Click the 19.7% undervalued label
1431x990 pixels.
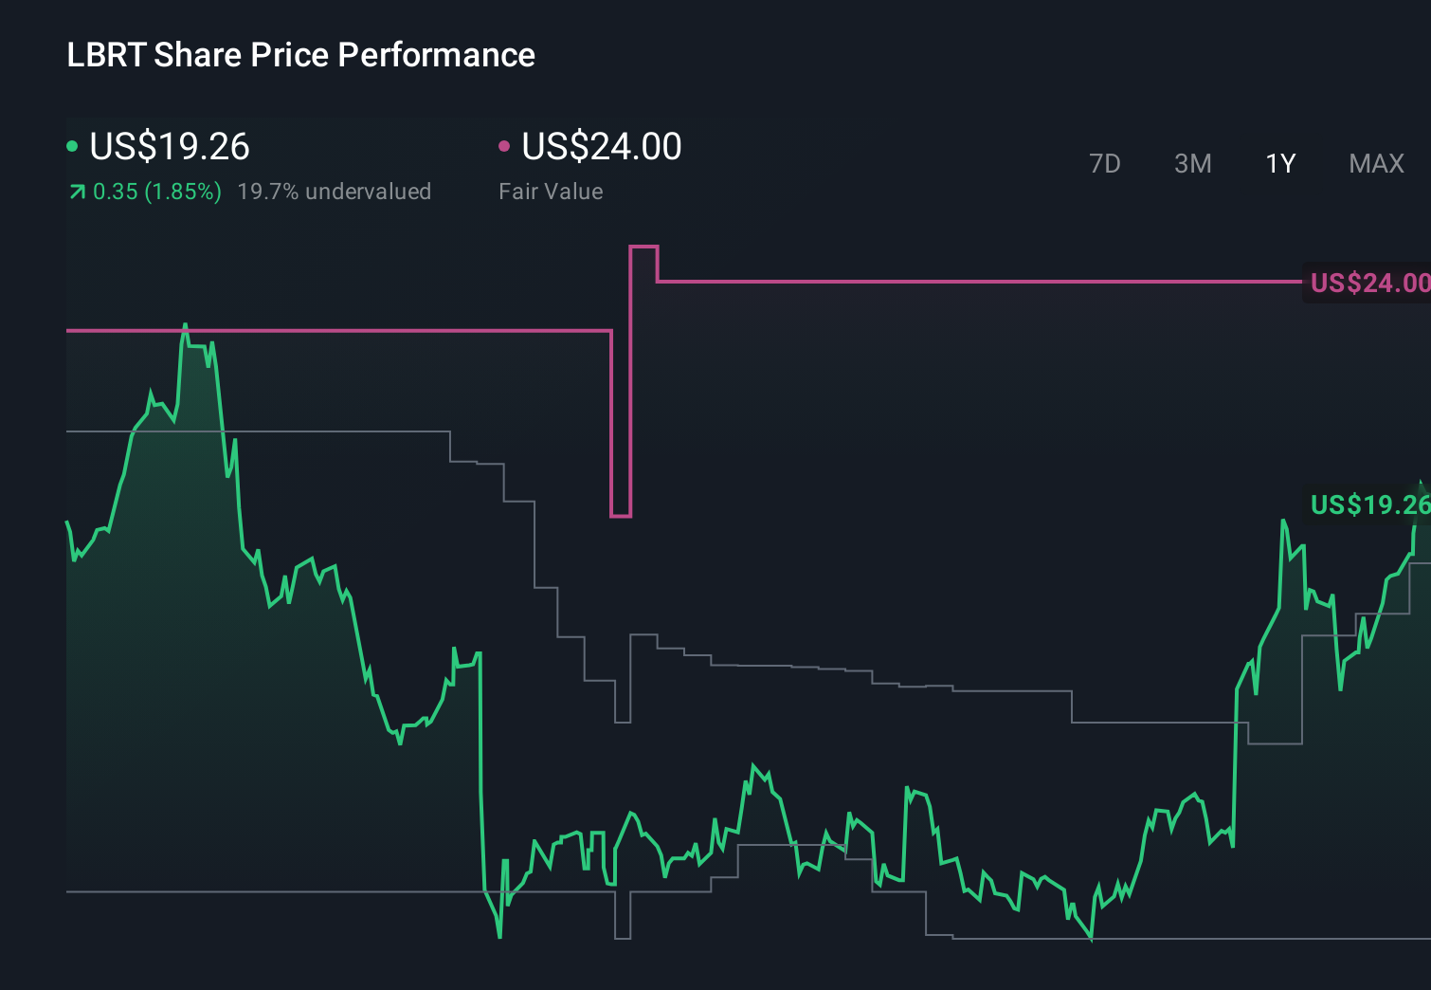[335, 191]
